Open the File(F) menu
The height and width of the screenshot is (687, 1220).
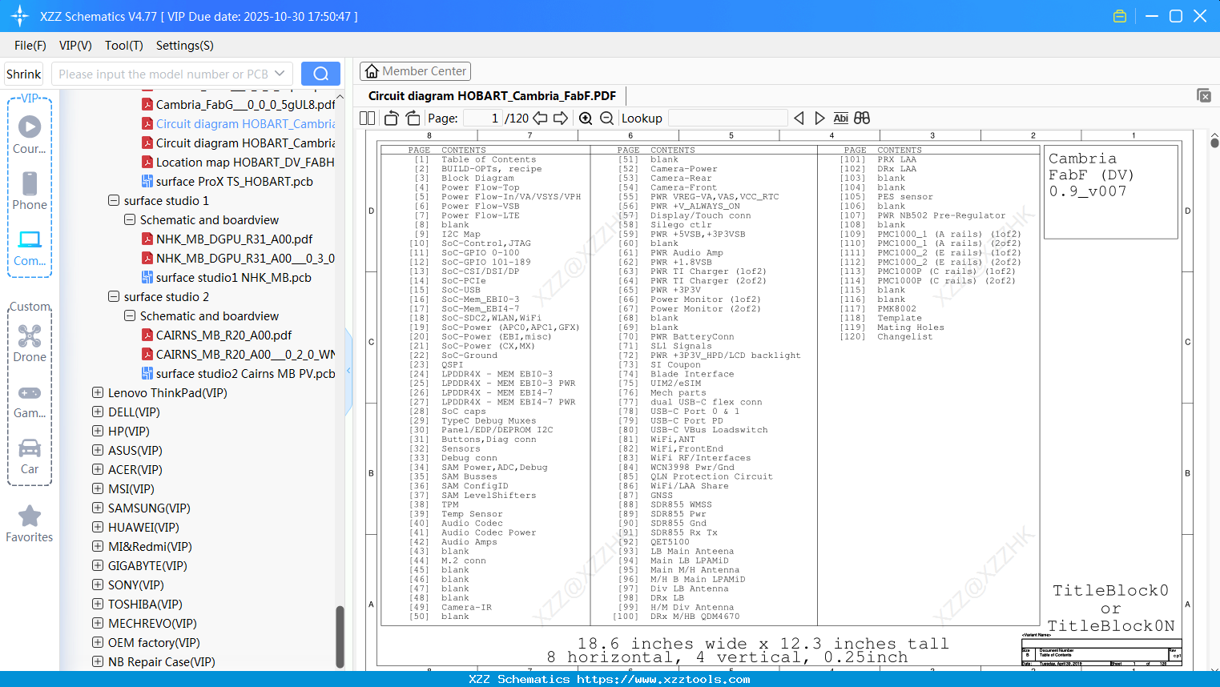[30, 46]
